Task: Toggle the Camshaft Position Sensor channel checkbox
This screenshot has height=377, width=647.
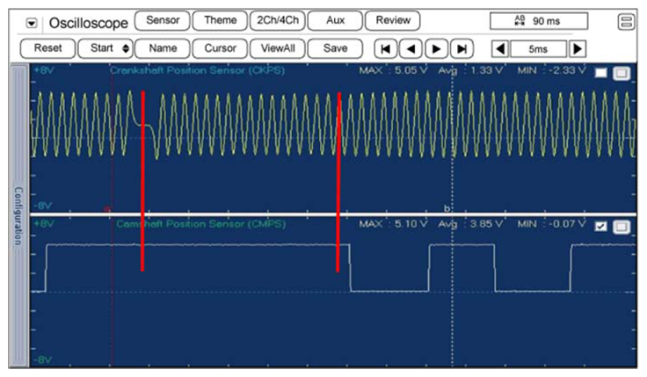Action: (601, 226)
